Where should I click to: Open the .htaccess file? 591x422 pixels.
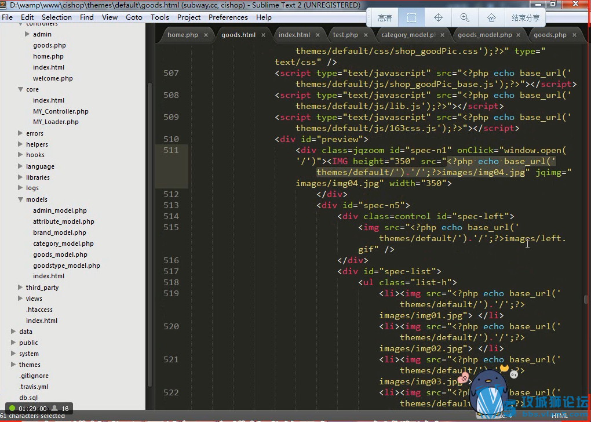39,310
